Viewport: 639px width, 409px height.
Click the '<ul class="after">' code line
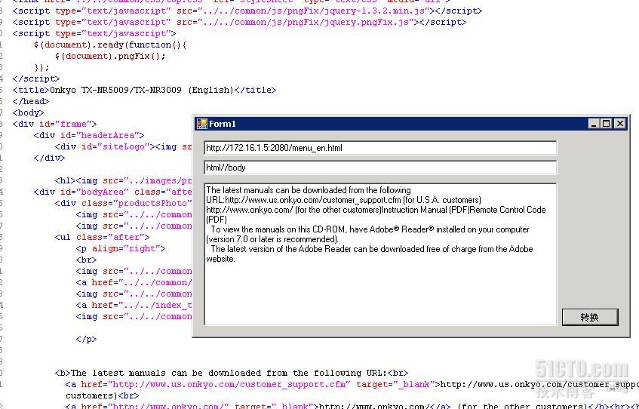pyautogui.click(x=103, y=237)
